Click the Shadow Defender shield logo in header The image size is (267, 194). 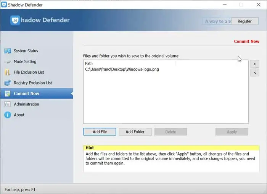pyautogui.click(x=15, y=20)
